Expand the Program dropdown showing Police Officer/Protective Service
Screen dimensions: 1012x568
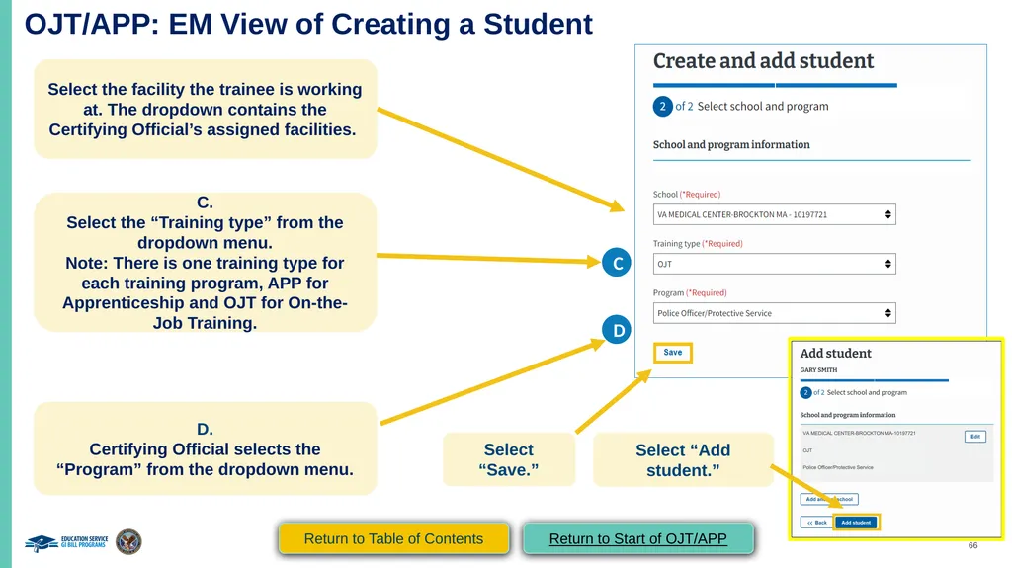[774, 313]
